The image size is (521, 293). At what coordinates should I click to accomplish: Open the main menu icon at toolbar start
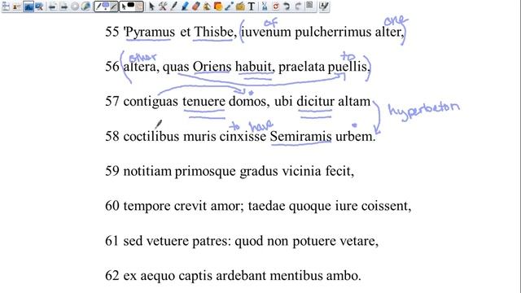coord(6,7)
